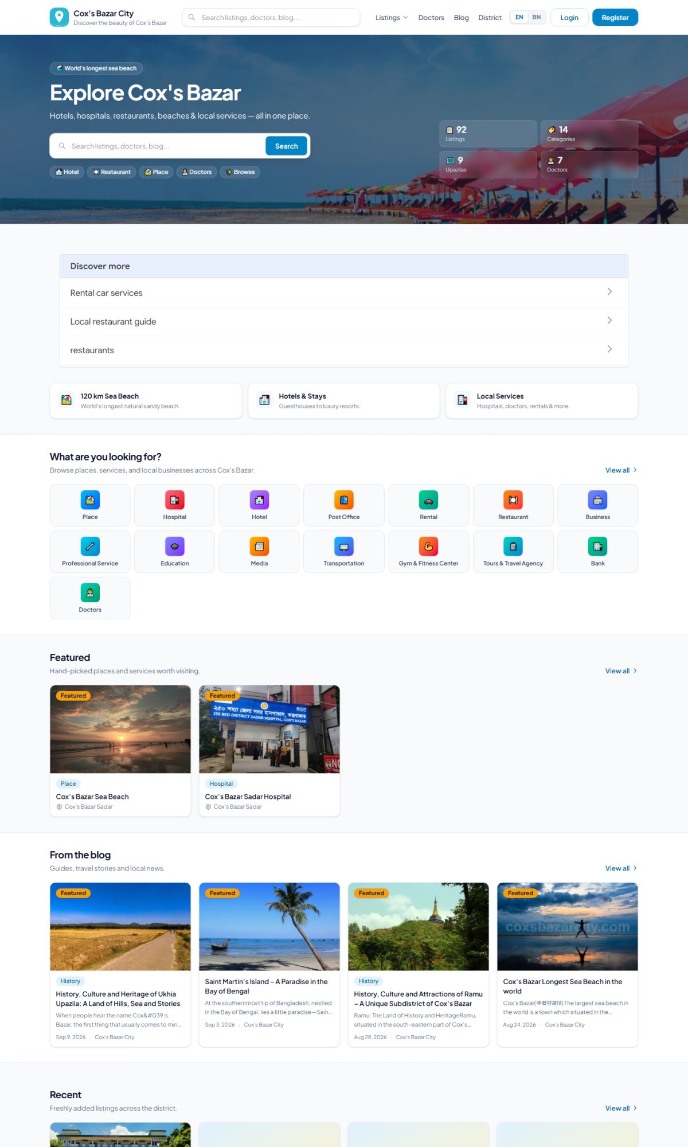
Task: Select the Browse quick filter chip
Action: 240,172
